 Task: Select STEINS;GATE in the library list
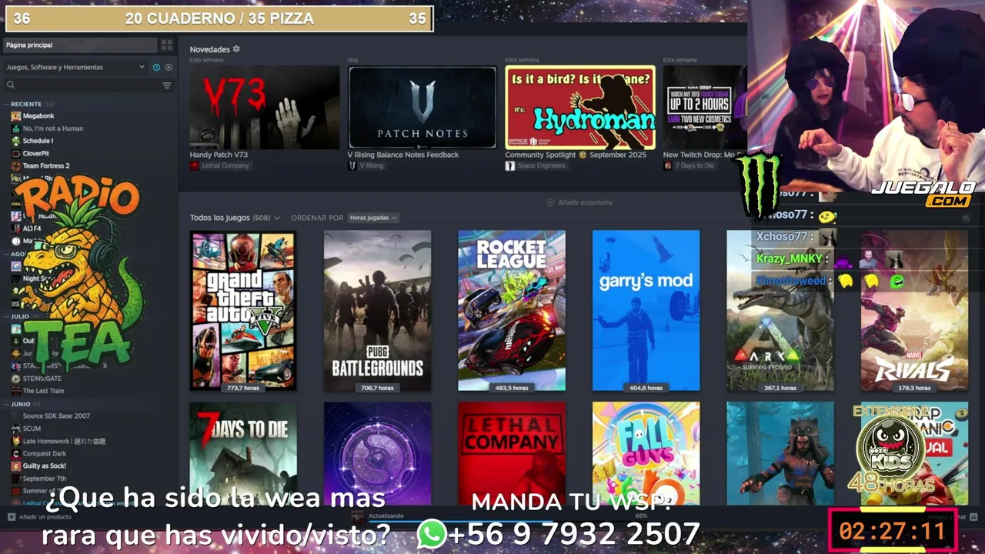pyautogui.click(x=42, y=379)
